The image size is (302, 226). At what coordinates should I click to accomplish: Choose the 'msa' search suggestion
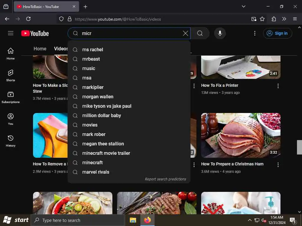[x=129, y=78]
